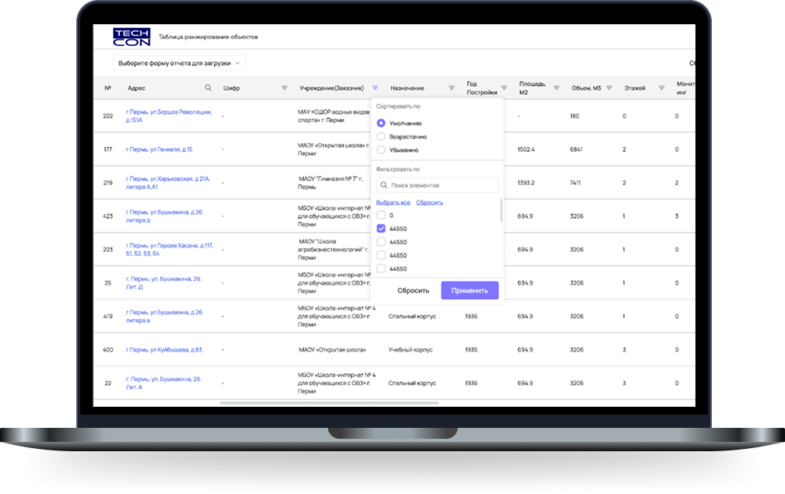785x494 pixels.
Task: Open the filter icon for Площадь, М2 column
Action: [x=556, y=88]
